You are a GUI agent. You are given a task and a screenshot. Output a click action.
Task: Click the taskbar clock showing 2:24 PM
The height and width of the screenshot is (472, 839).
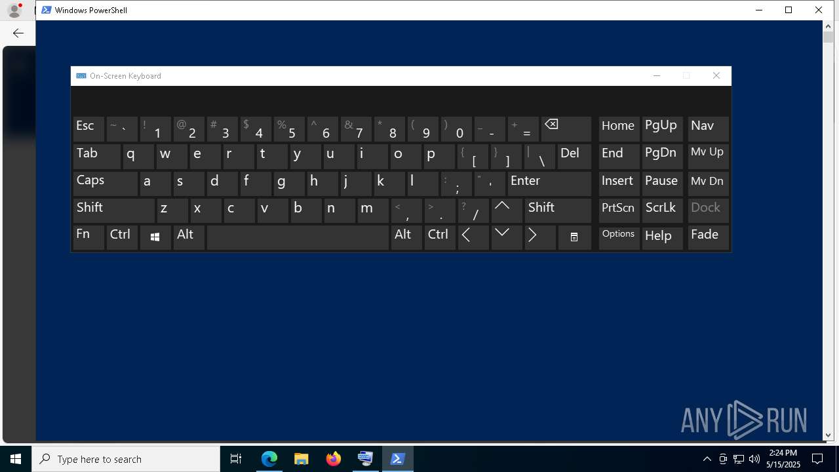[785, 459]
